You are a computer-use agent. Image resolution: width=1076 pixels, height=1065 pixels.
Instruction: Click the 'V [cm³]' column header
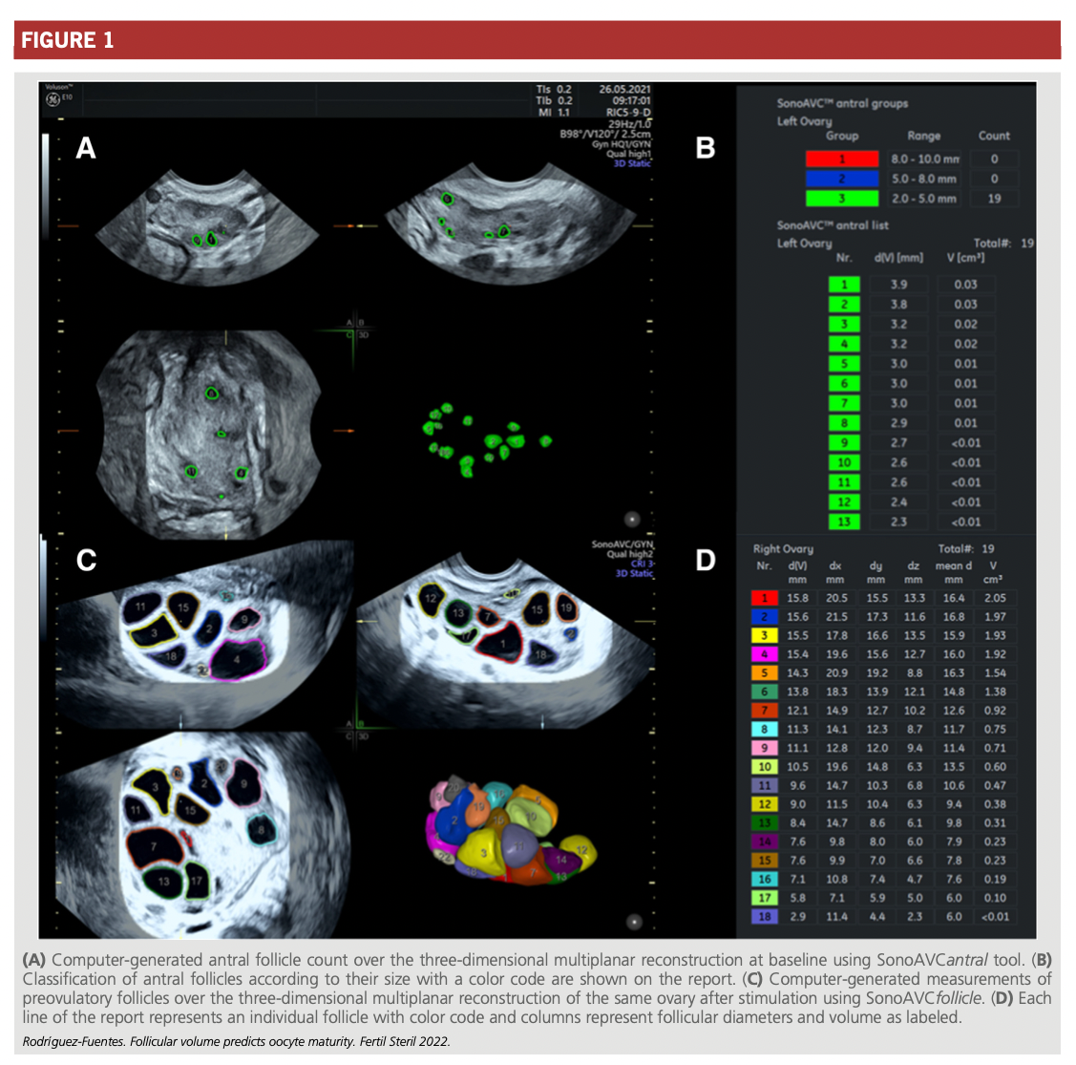(x=965, y=258)
